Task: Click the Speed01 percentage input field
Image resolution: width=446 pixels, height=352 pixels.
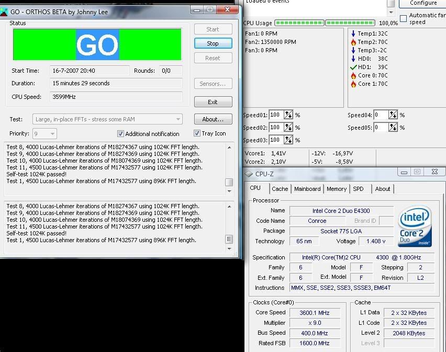Action: 276,115
